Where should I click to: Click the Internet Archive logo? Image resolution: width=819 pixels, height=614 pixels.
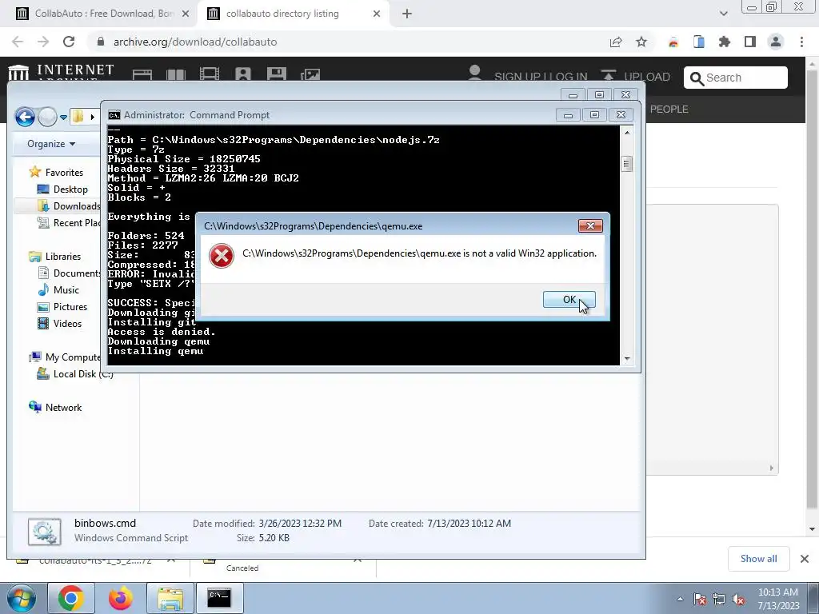[x=61, y=71]
